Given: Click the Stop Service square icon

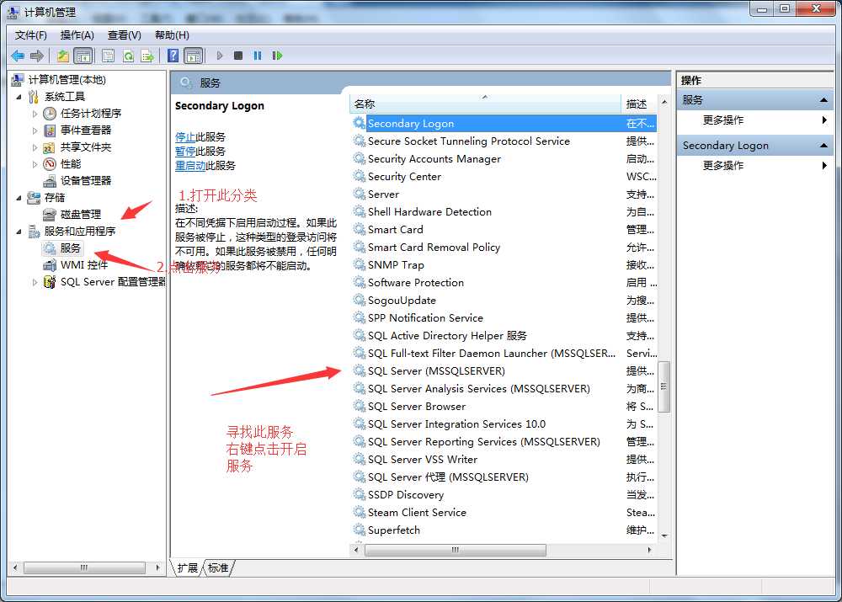Looking at the screenshot, I should click(x=238, y=56).
